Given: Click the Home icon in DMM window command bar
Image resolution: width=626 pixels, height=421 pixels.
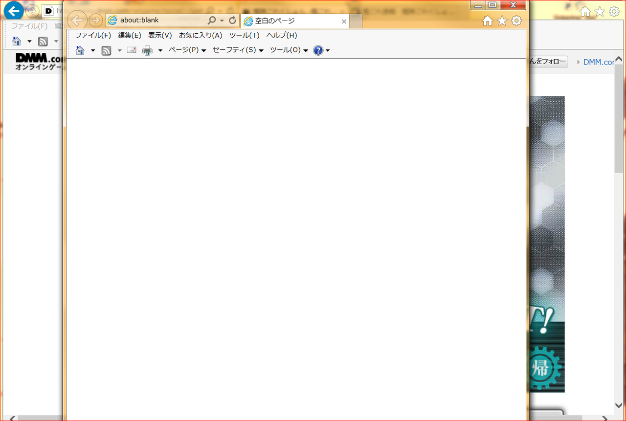Looking at the screenshot, I should [17, 41].
